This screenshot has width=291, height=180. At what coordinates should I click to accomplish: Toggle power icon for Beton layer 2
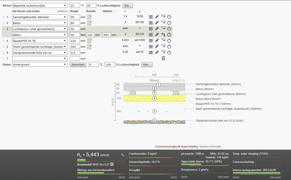169,23
